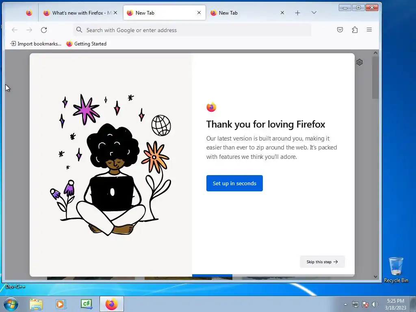416x312 pixels.
Task: Open Save to Pocket
Action: (340, 30)
